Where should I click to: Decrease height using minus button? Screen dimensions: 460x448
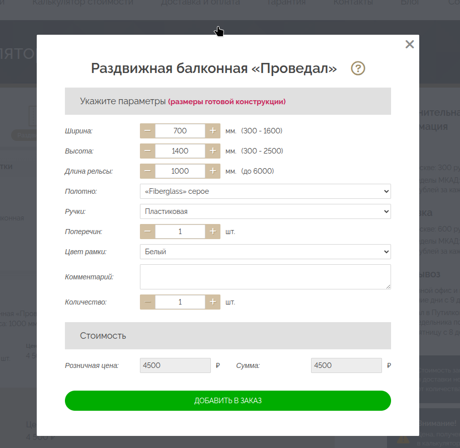(147, 151)
